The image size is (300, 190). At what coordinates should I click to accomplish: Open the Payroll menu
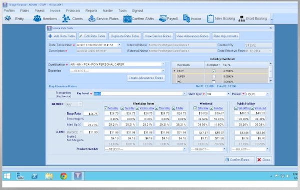pos(39,11)
